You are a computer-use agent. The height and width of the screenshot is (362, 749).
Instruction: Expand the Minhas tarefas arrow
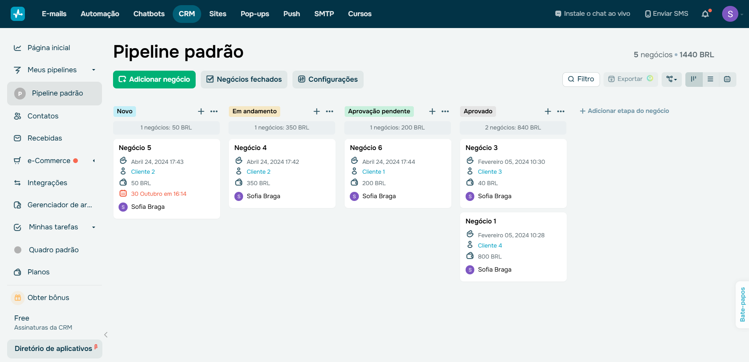pos(94,227)
